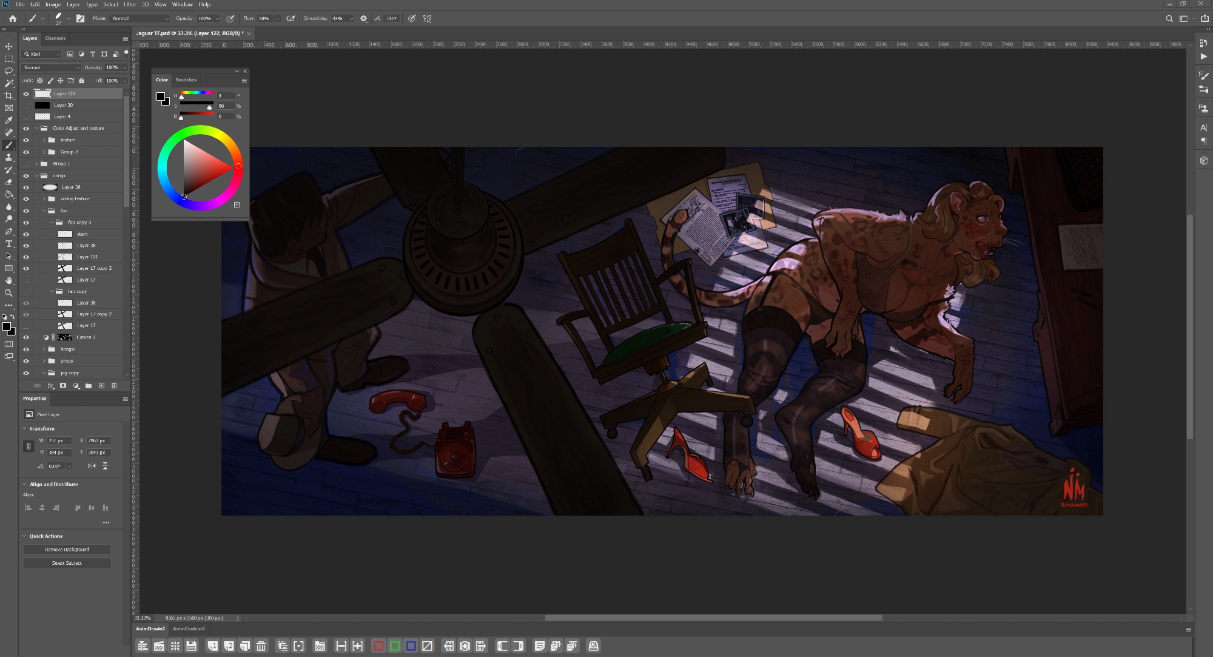This screenshot has width=1213, height=657.
Task: Show Layer 30 by toggling its visibility box
Action: pos(26,106)
